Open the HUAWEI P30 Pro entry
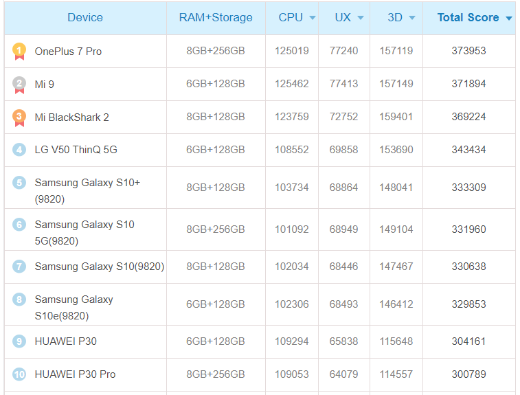Screen dimensions: 520x395 (x=75, y=374)
